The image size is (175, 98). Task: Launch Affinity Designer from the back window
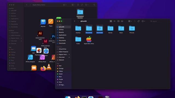click(30, 57)
